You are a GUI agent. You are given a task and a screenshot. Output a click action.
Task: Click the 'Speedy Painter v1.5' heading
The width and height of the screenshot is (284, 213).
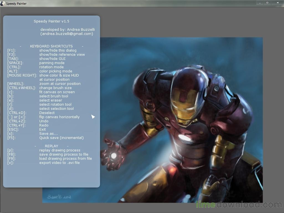[52, 21]
